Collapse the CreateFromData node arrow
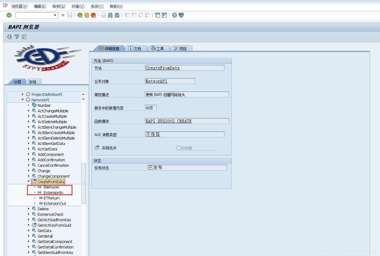The height and width of the screenshot is (256, 380). (29, 182)
